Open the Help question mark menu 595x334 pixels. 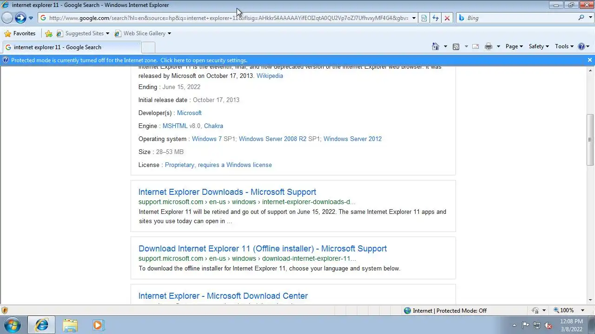click(583, 46)
